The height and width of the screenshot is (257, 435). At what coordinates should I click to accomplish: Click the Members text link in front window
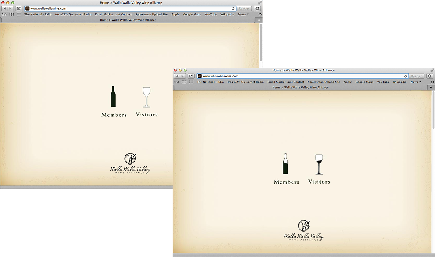[x=287, y=182]
